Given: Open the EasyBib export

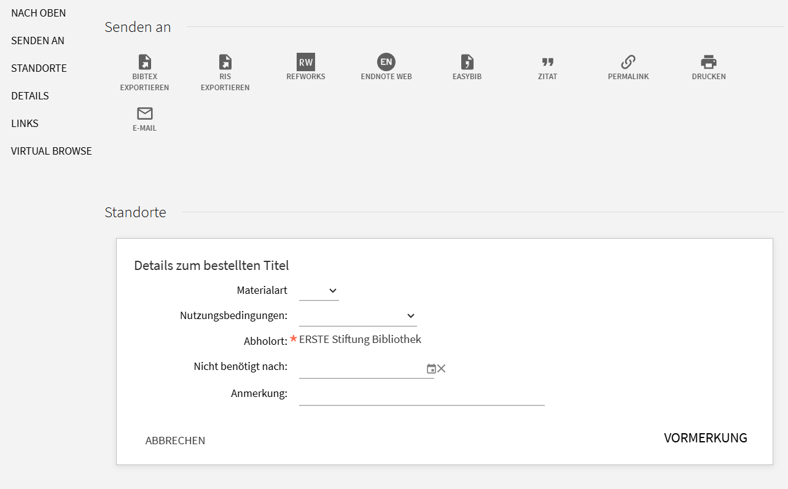Looking at the screenshot, I should pos(467,62).
